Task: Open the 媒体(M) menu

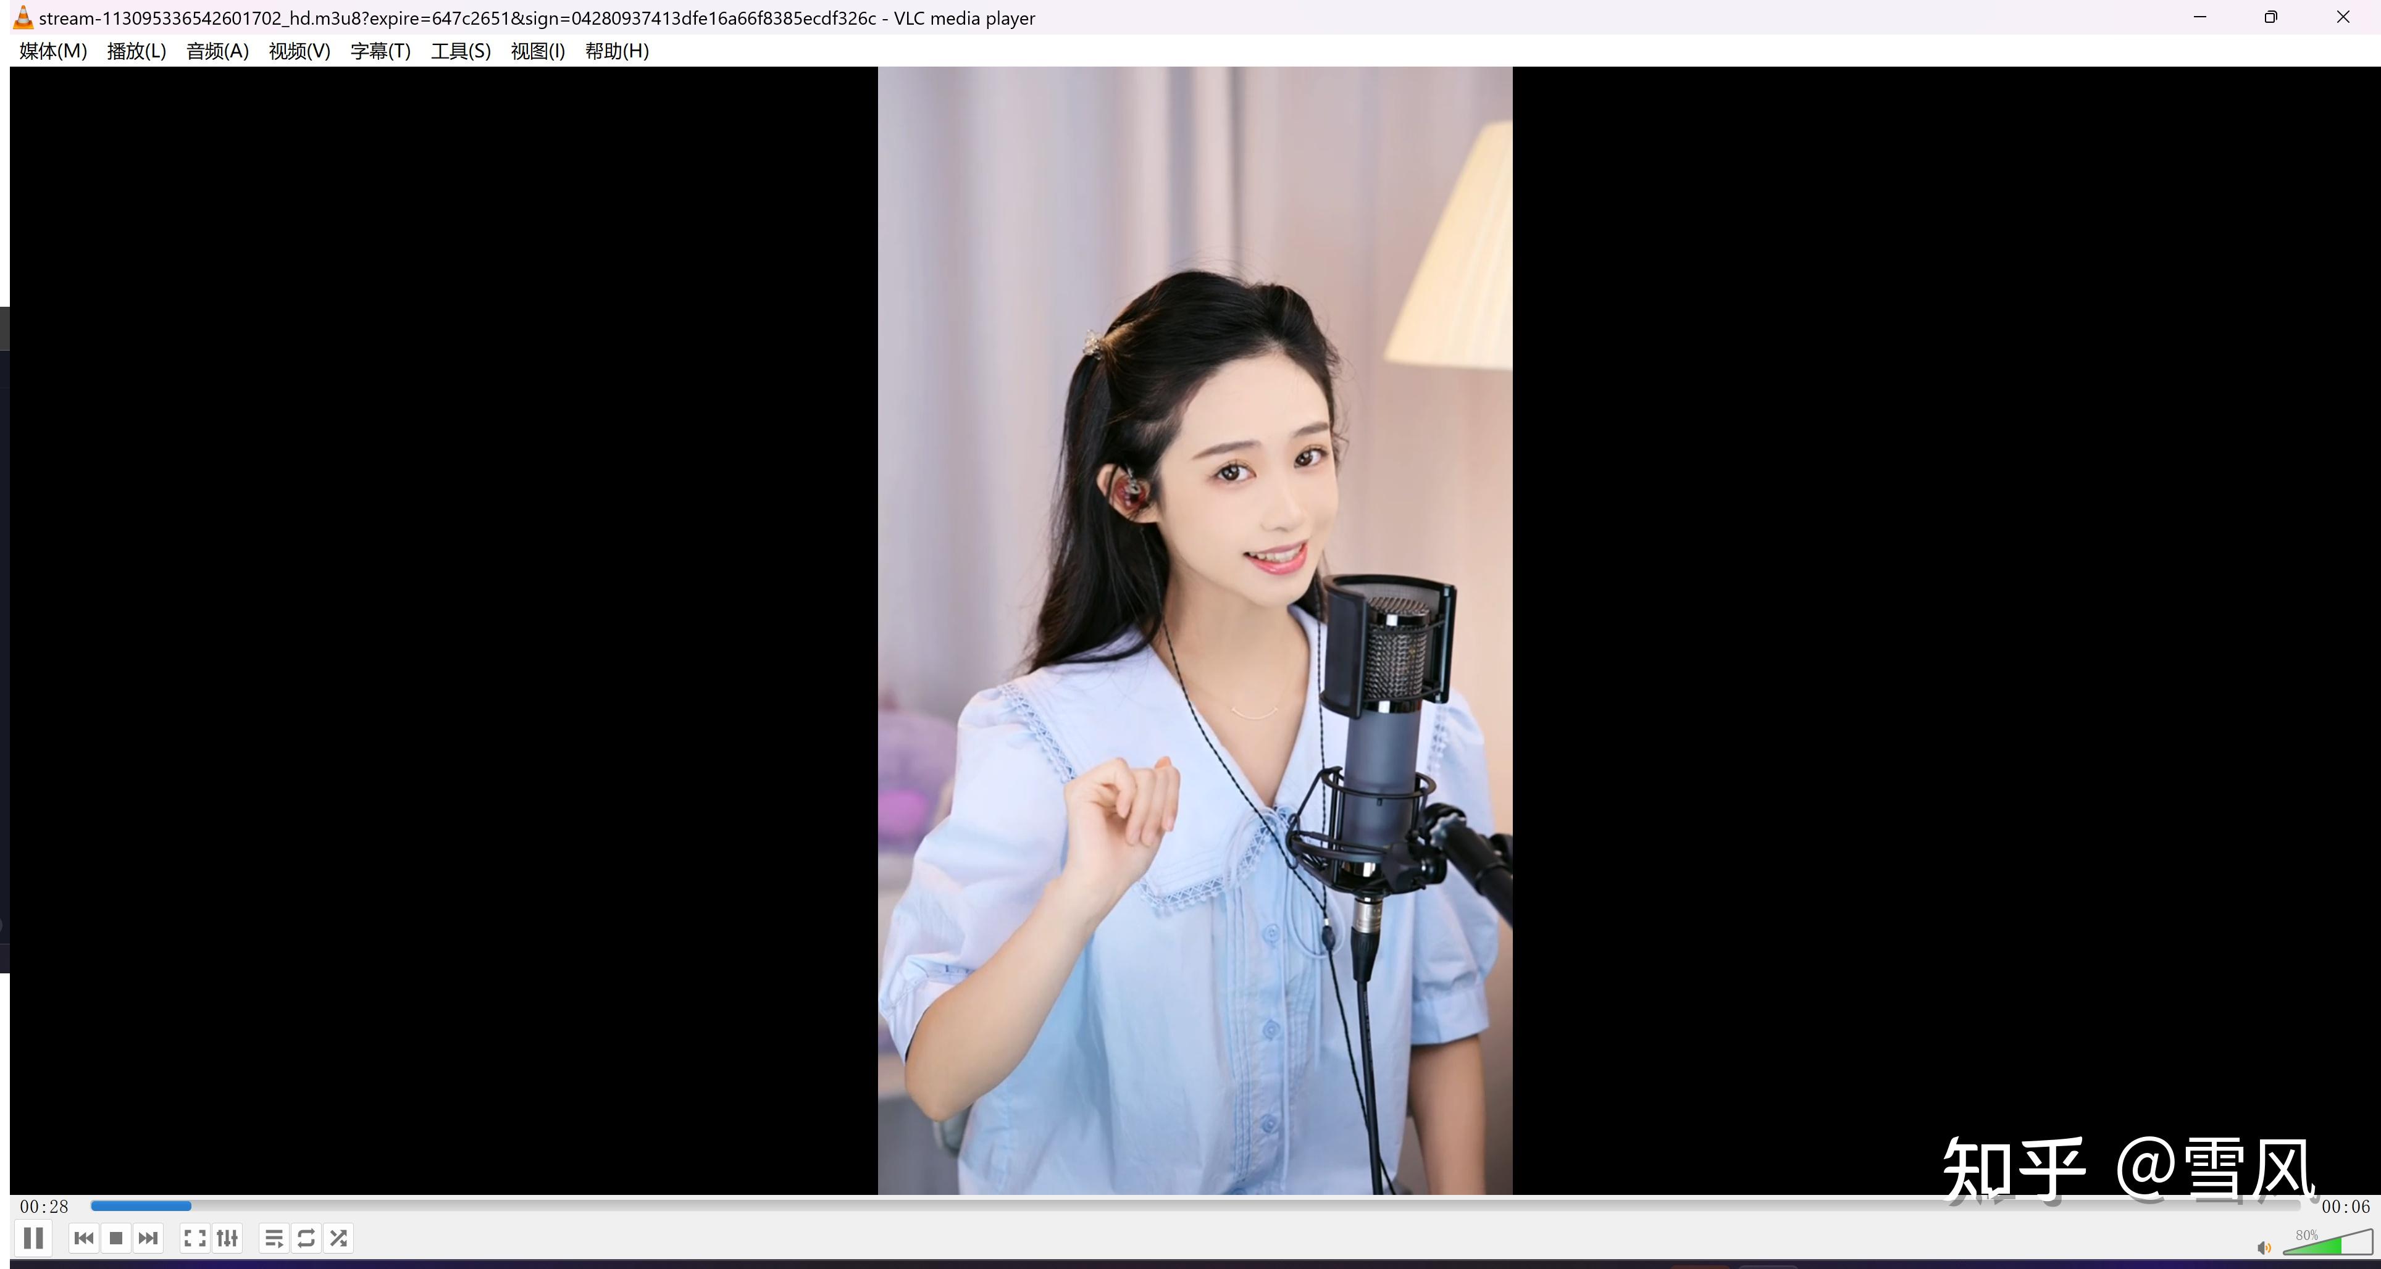Action: (x=52, y=51)
